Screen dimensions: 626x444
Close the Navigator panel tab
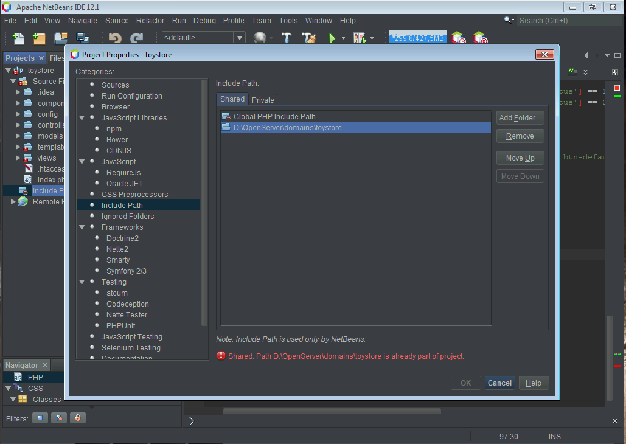point(45,366)
